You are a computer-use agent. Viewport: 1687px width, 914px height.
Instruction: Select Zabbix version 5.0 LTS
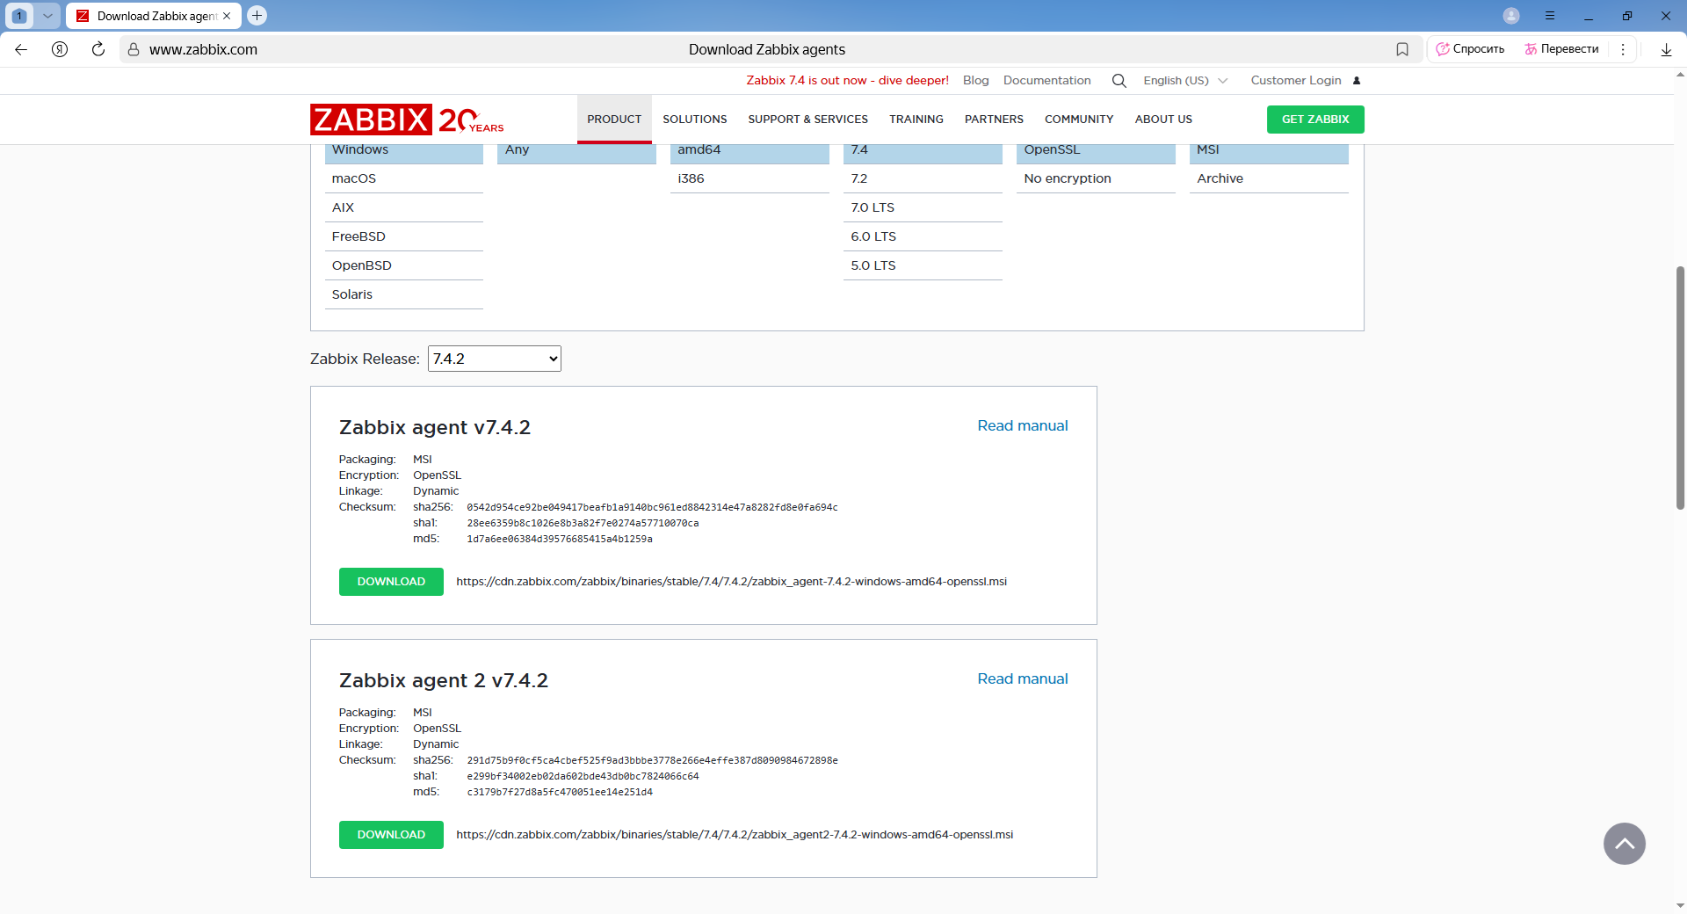tap(923, 265)
